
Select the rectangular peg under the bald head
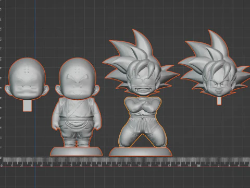point(28,105)
